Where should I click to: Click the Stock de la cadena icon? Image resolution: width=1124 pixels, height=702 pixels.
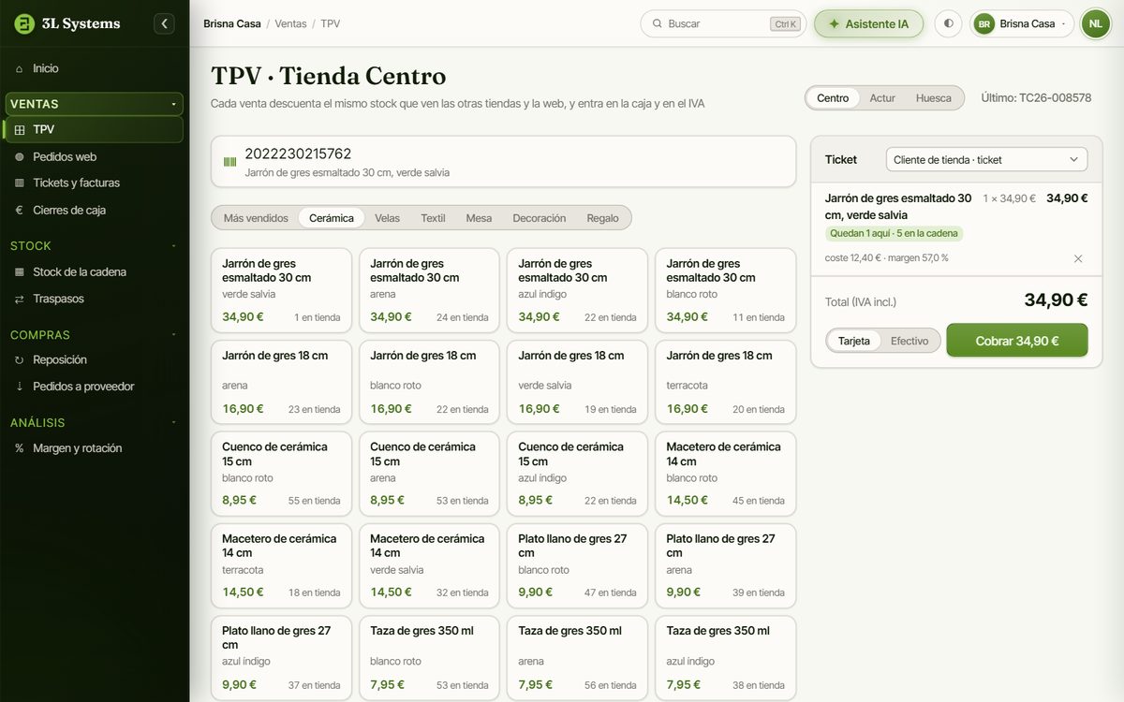pyautogui.click(x=19, y=272)
